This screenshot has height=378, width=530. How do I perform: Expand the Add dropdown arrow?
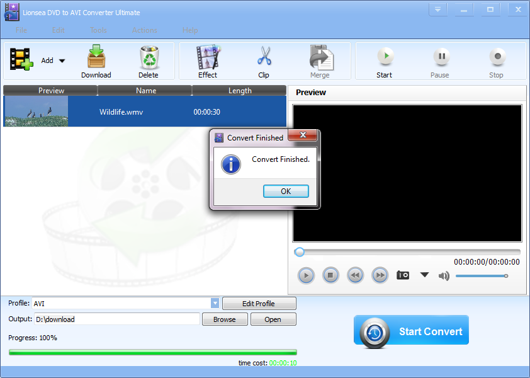(x=62, y=61)
